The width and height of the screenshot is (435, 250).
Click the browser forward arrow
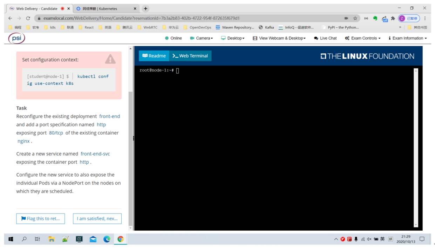point(19,18)
